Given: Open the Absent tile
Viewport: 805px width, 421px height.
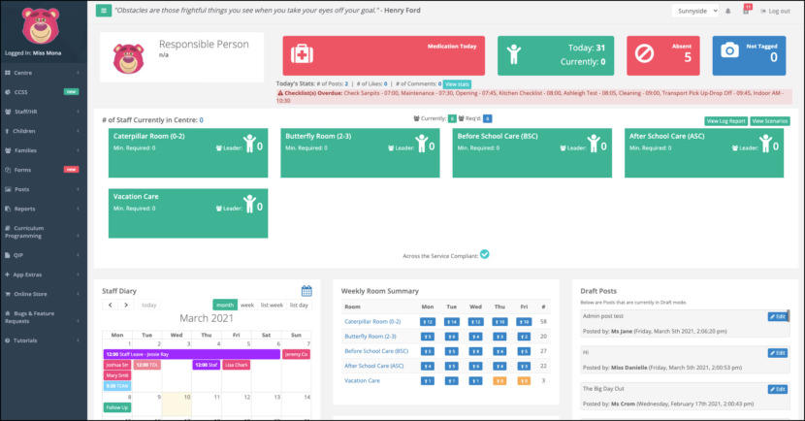Looking at the screenshot, I should (662, 55).
